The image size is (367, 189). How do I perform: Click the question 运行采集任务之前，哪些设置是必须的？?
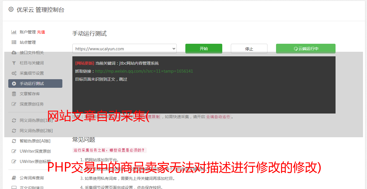[109, 150]
